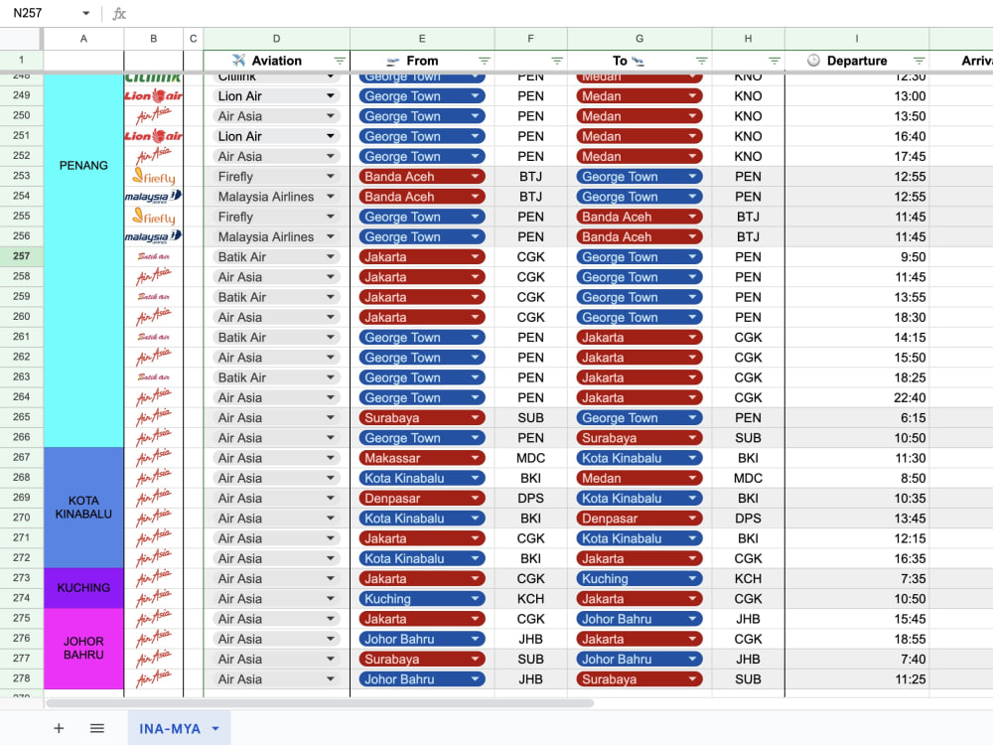Select KCH code in row 274 column F
Image resolution: width=993 pixels, height=745 pixels.
tap(530, 599)
